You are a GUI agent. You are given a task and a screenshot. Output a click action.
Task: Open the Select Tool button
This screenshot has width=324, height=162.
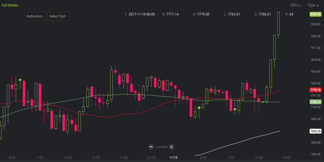pos(58,16)
